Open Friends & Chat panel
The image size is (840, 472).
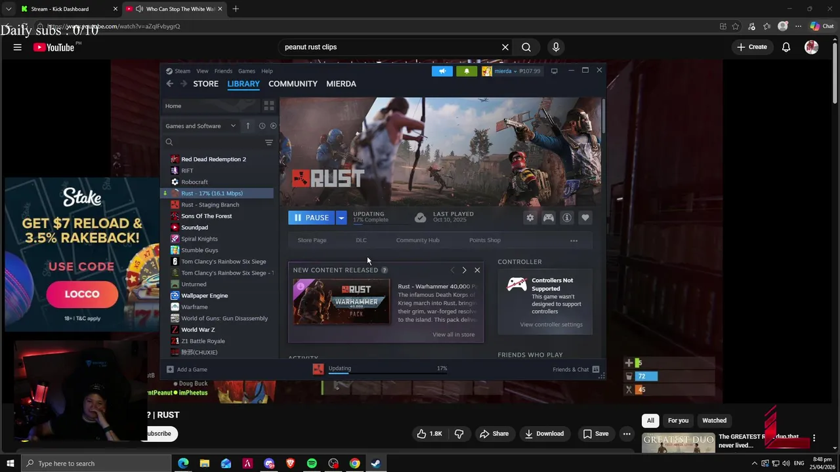[576, 369]
